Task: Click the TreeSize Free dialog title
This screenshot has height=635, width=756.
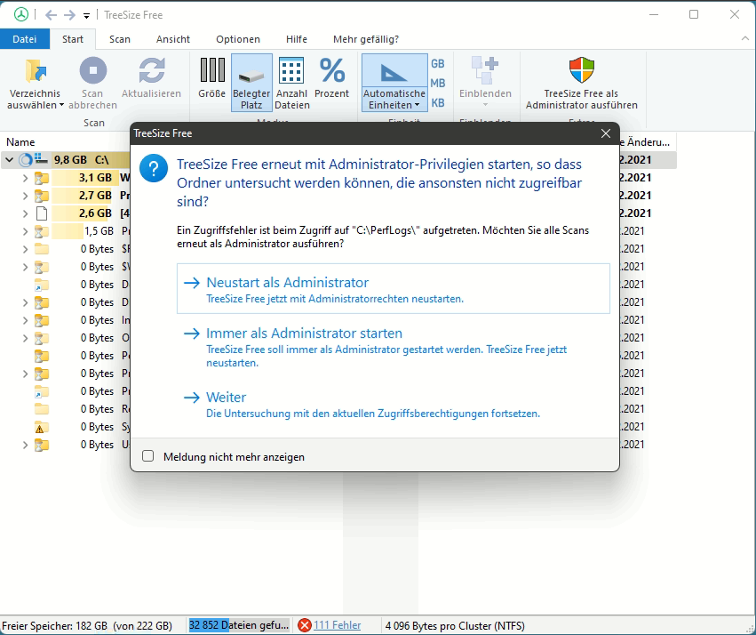Action: click(163, 133)
